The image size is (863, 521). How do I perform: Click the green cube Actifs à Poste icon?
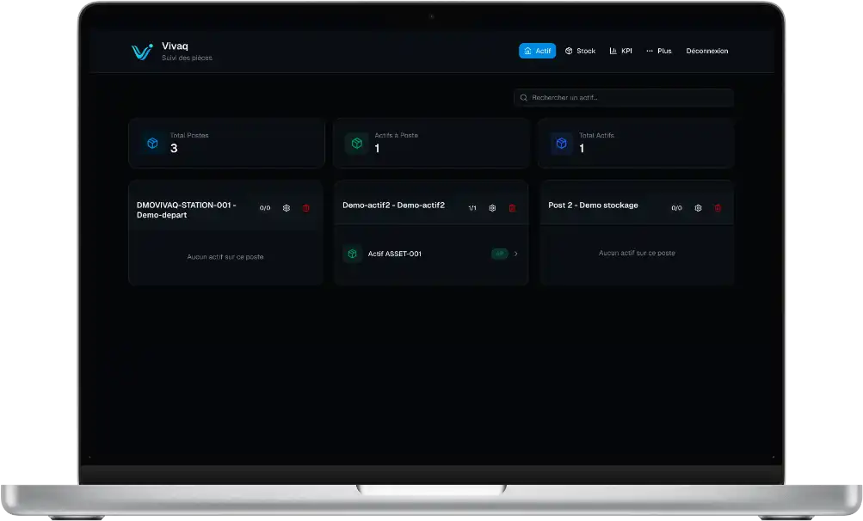pyautogui.click(x=356, y=144)
